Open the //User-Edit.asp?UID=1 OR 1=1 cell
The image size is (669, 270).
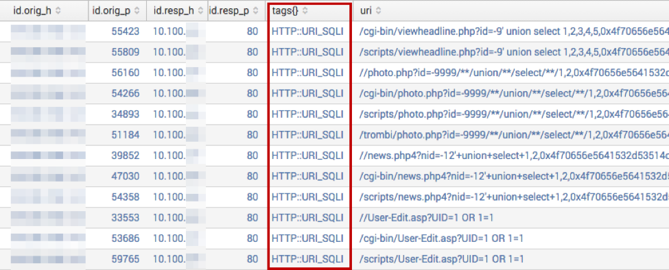coord(427,218)
